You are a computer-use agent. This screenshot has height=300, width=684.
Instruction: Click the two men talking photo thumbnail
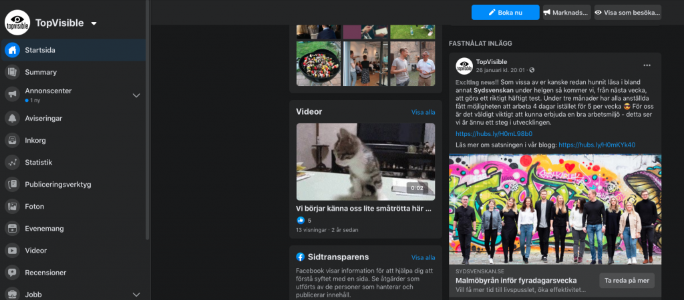point(413,63)
